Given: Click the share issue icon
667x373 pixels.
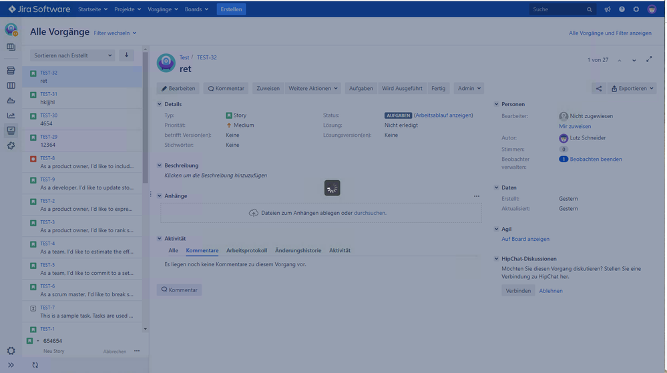Looking at the screenshot, I should (x=598, y=89).
